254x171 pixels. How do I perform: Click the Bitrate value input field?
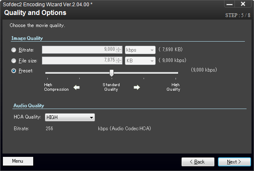(x=79, y=50)
